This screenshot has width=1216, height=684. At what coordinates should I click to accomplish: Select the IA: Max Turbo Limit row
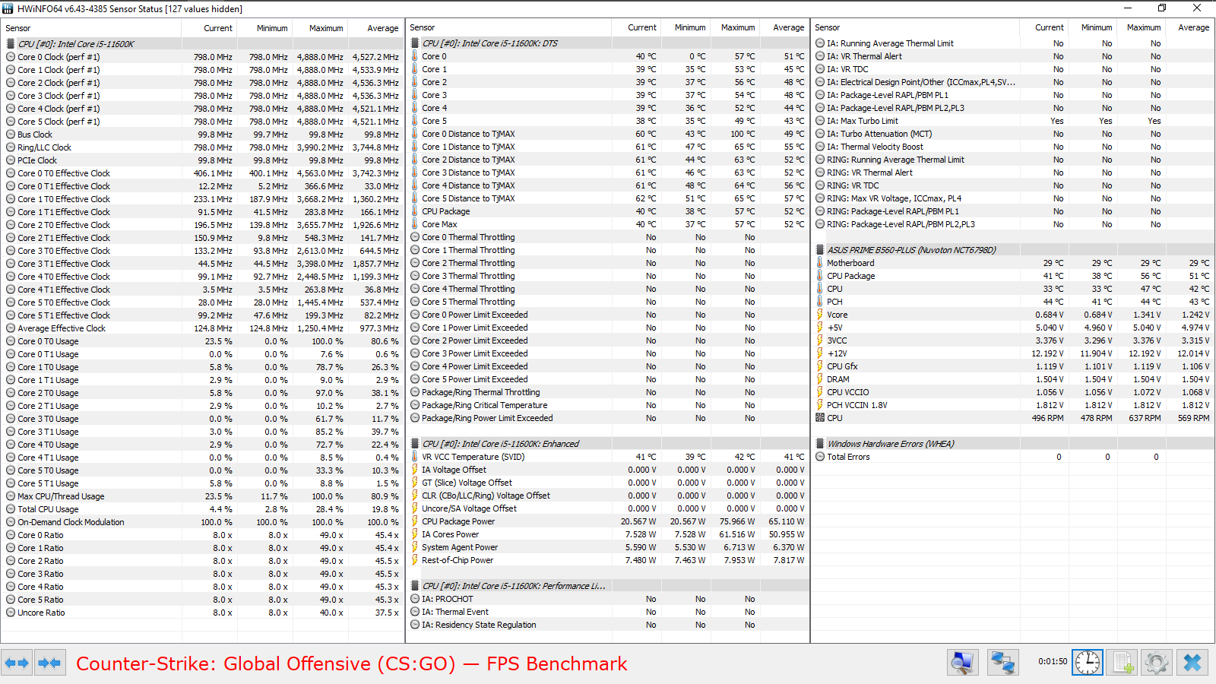point(1012,121)
